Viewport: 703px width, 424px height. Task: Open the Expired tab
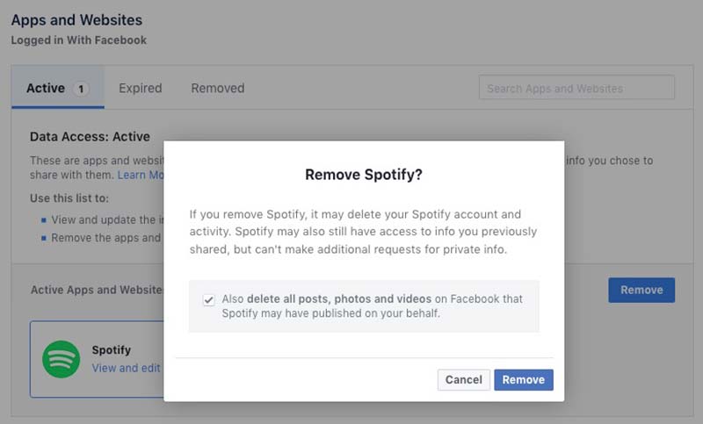pyautogui.click(x=141, y=88)
